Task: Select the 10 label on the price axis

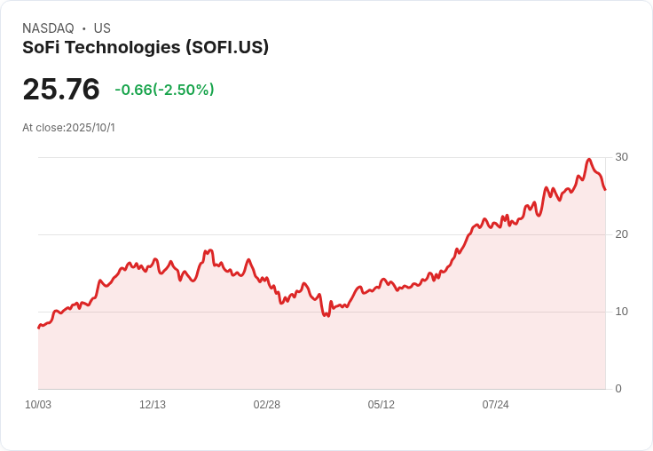Action: (621, 312)
